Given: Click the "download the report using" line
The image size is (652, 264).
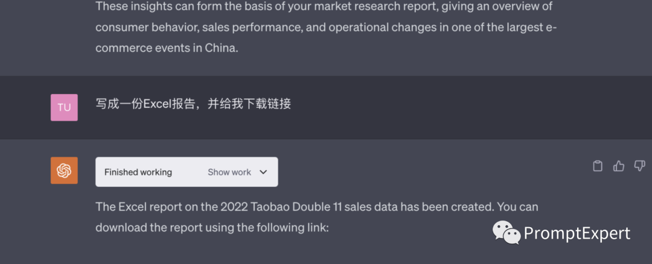Looking at the screenshot, I should (x=211, y=228).
